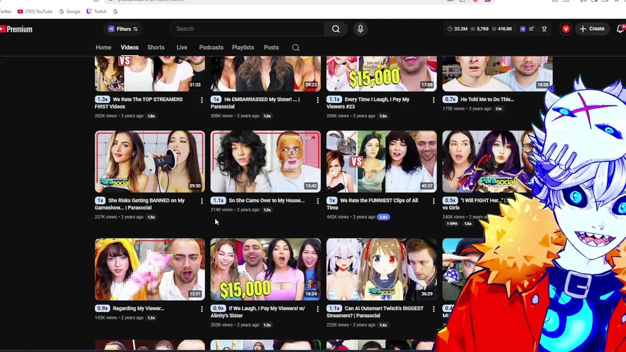
Task: Click '442K views' under FUNNIEST Clips video
Action: click(x=338, y=217)
